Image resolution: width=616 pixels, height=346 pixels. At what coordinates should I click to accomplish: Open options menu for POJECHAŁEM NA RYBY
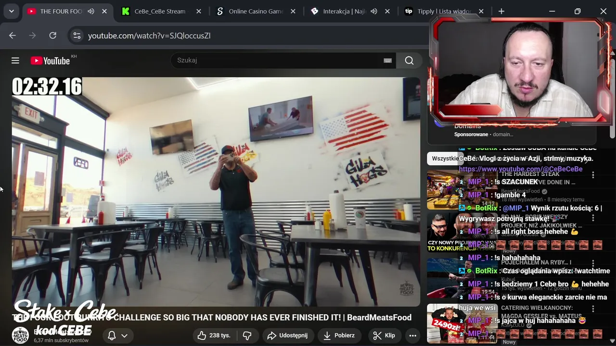(x=593, y=264)
